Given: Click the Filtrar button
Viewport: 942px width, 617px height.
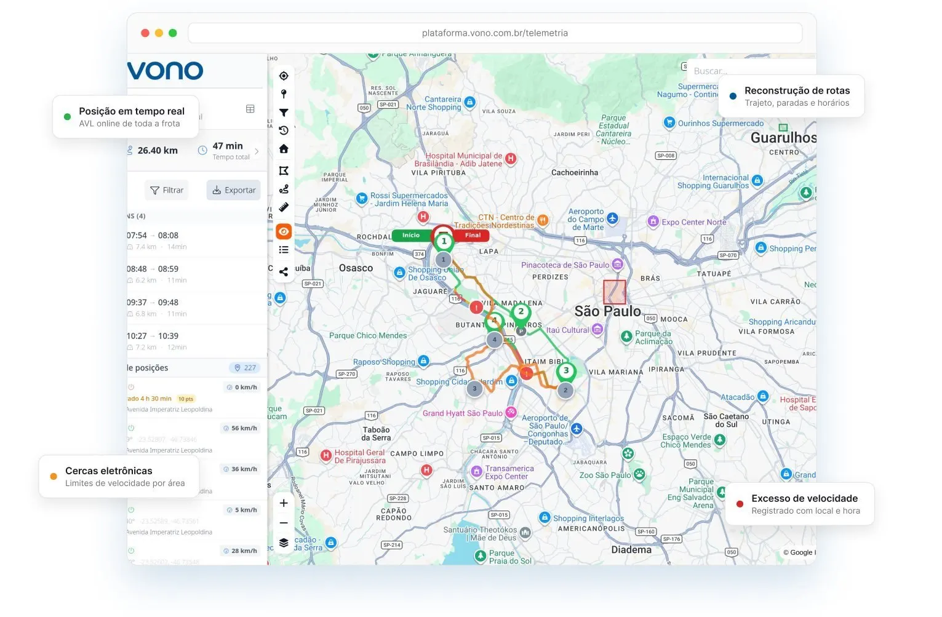Looking at the screenshot, I should [167, 190].
